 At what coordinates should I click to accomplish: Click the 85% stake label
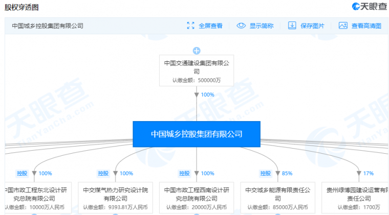288,173
